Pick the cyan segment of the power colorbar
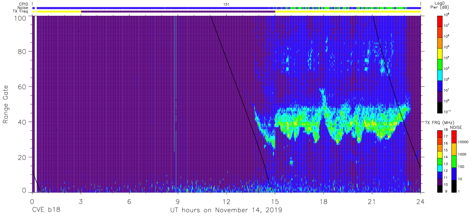The width and height of the screenshot is (473, 218). tap(440, 75)
